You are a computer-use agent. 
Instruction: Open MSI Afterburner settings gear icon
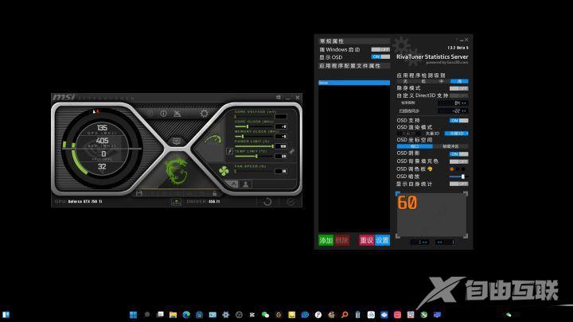[x=204, y=114]
